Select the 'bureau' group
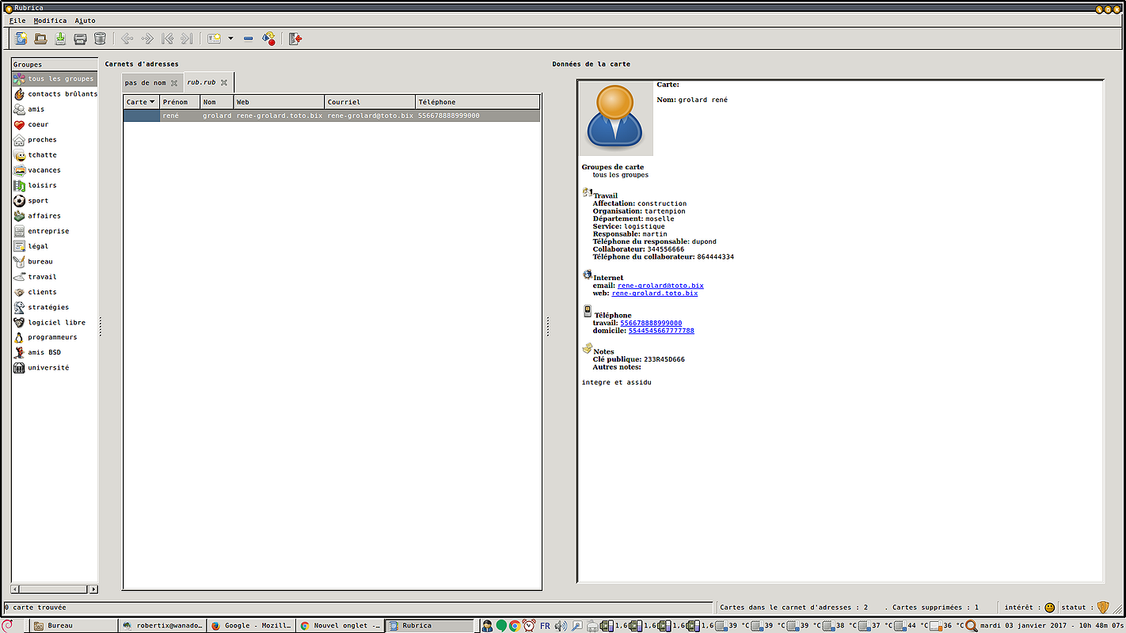 click(x=54, y=261)
